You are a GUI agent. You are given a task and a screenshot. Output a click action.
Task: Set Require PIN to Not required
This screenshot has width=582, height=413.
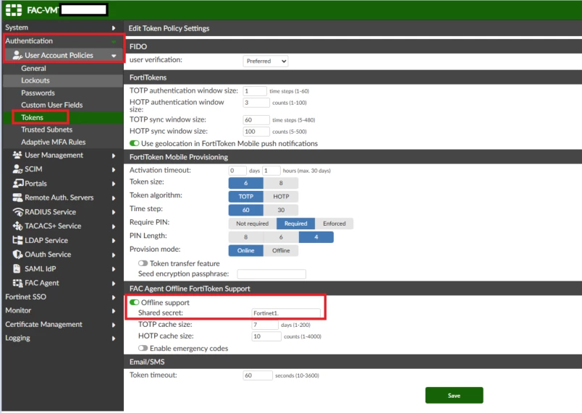(x=253, y=223)
